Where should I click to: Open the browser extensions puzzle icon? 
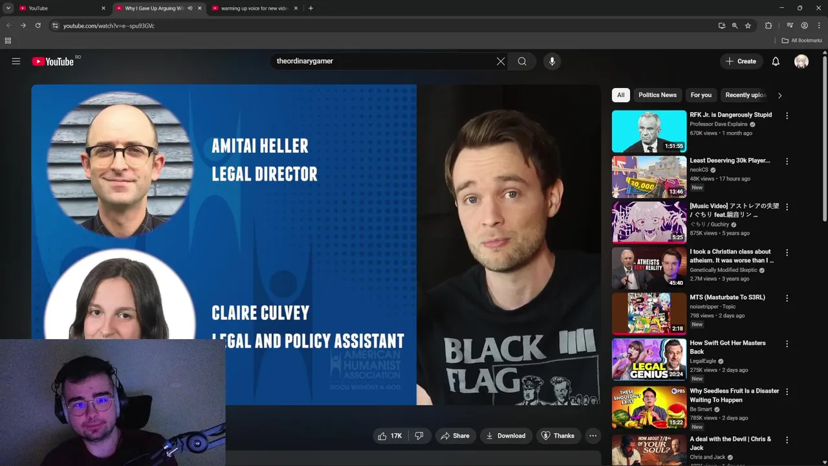tap(768, 25)
